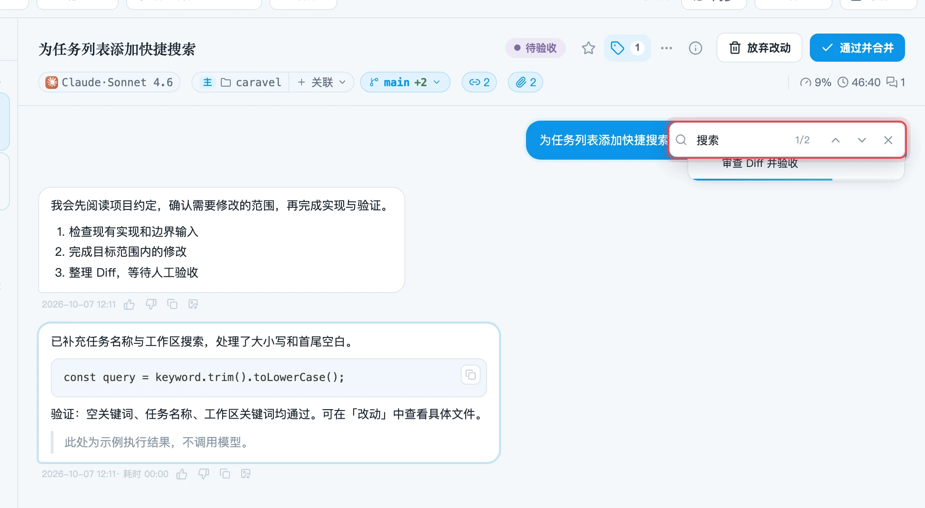Thumbs up the first assistant message

(129, 304)
